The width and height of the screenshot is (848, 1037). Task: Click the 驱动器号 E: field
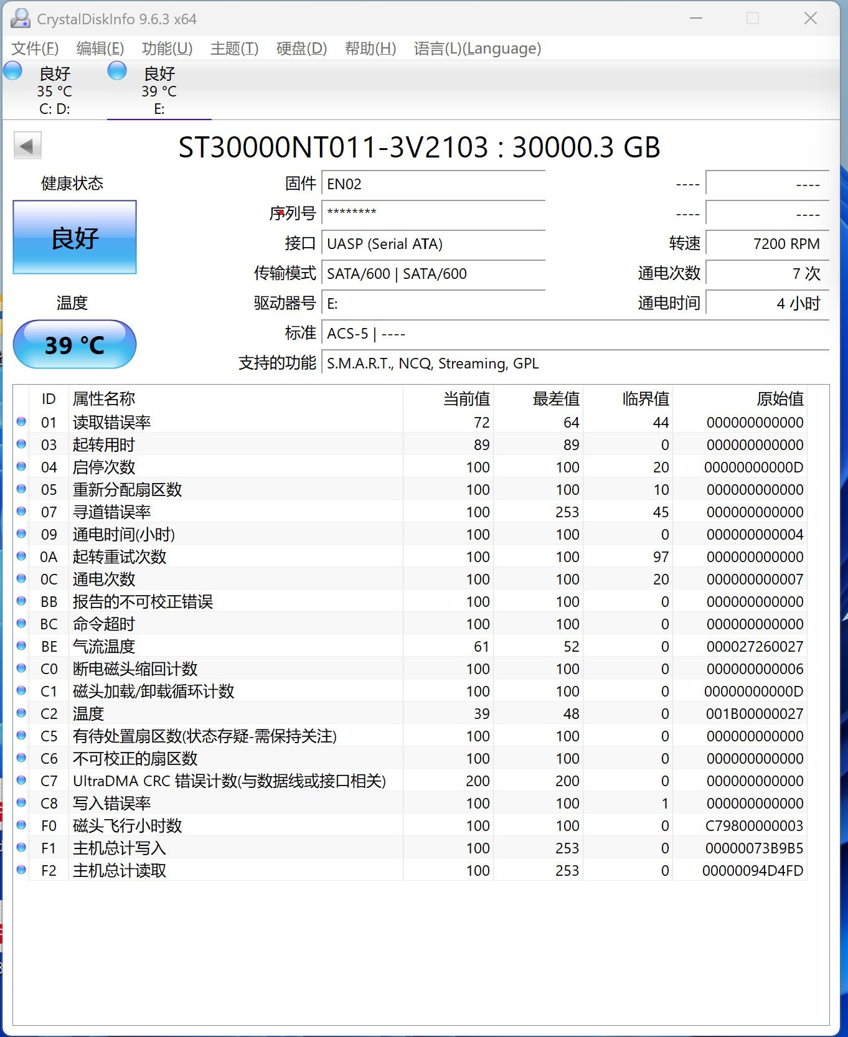433,303
